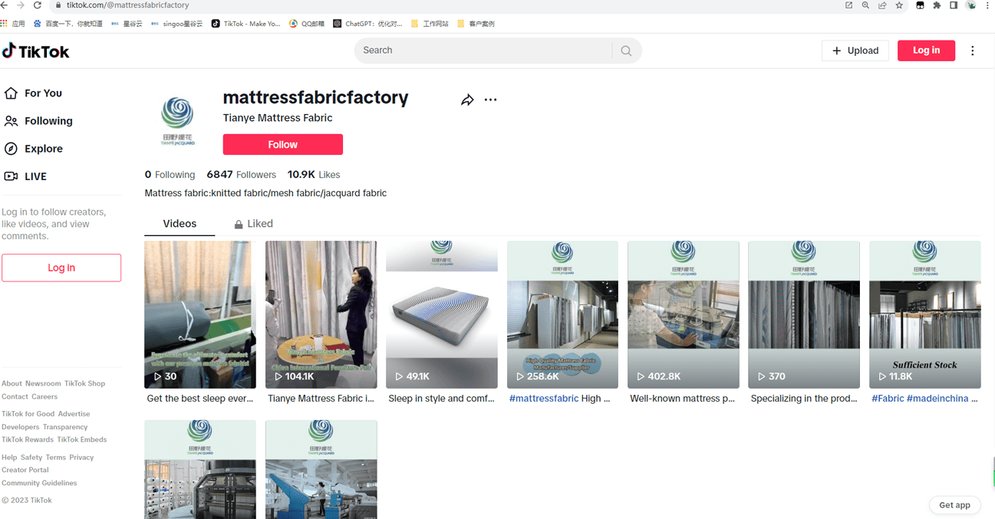Open the Community Guidelines footer link
Screen dimensions: 995x519
pos(39,483)
